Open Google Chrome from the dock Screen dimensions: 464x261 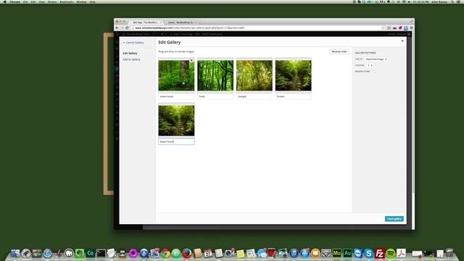tap(165, 253)
